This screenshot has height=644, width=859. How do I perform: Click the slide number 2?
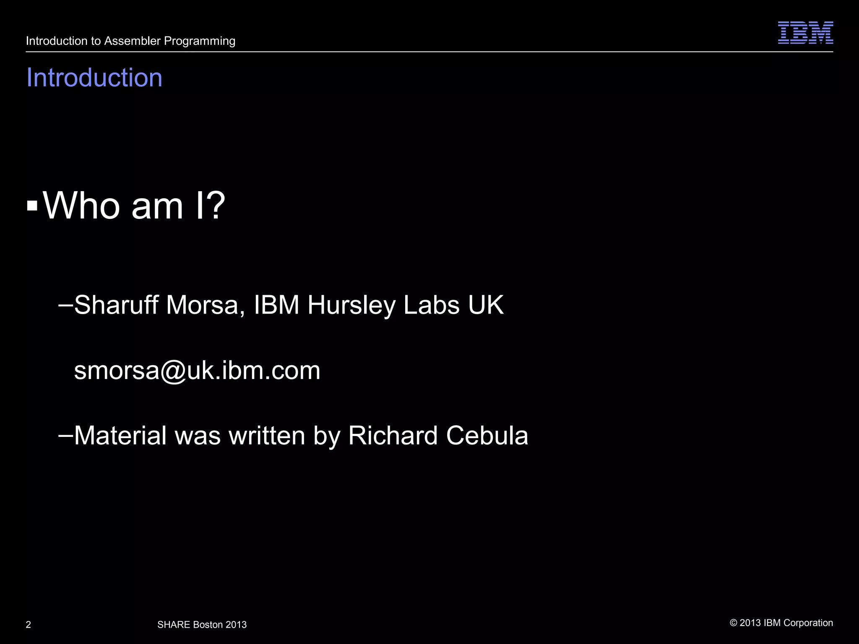[29, 625]
